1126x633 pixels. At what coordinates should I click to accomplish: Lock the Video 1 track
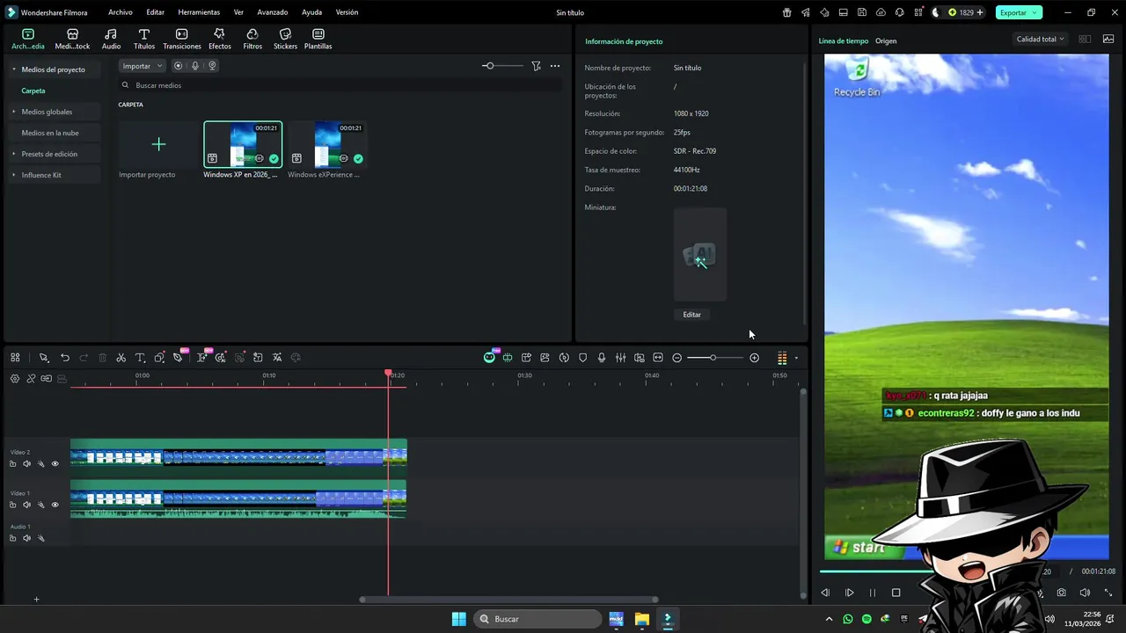click(12, 505)
